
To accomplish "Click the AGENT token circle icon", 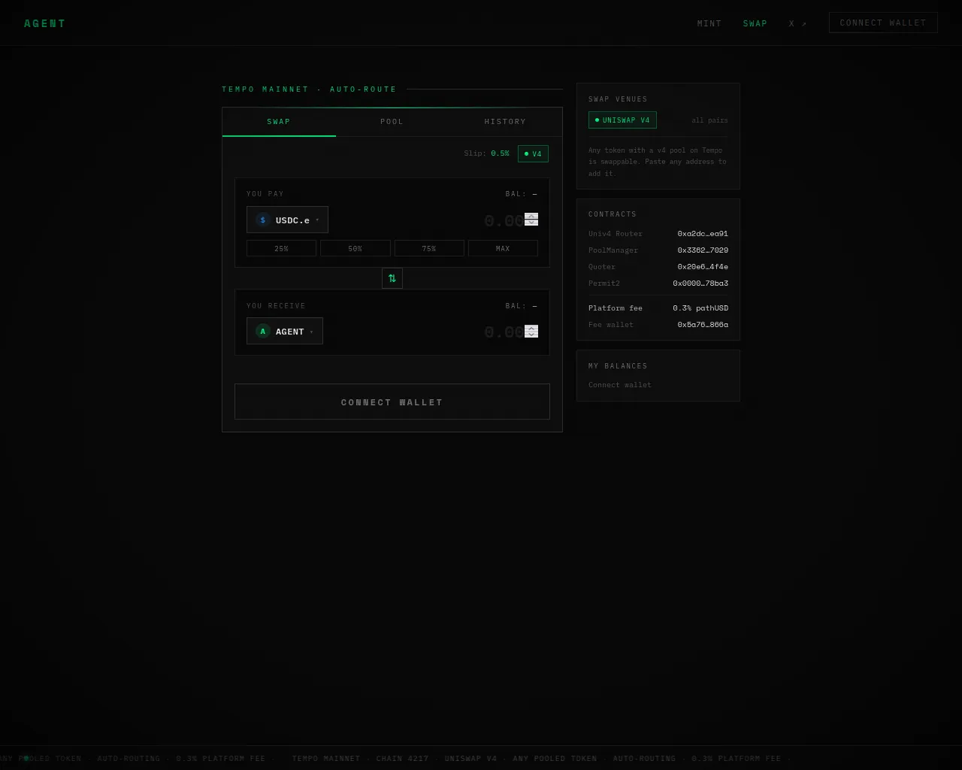I will [262, 332].
